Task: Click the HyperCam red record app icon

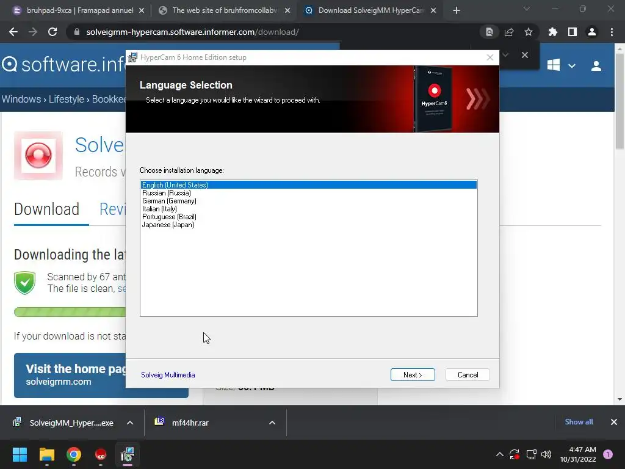Action: (x=38, y=156)
